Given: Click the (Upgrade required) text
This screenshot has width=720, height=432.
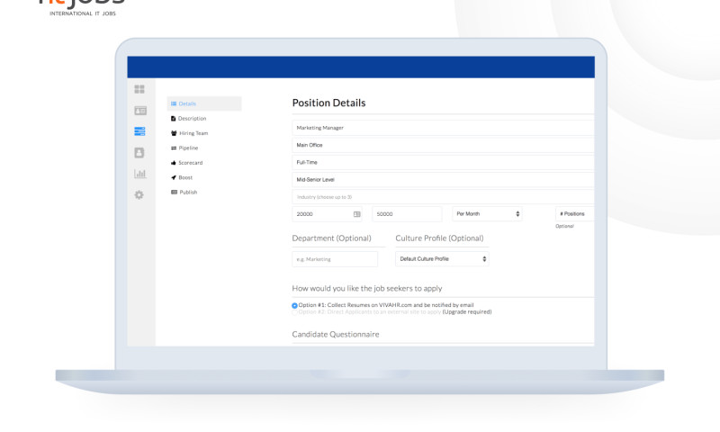Looking at the screenshot, I should (467, 312).
